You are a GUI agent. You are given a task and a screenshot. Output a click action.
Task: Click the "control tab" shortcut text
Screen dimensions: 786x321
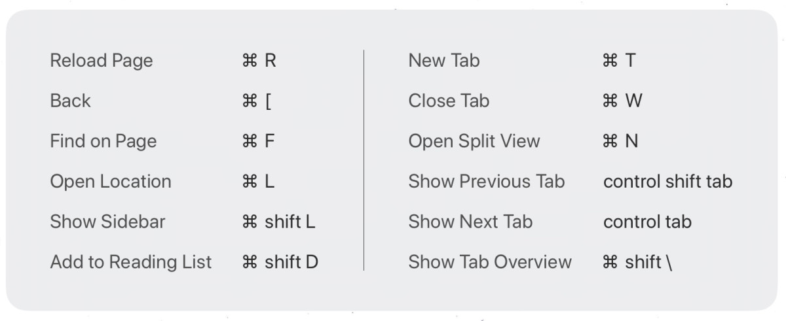click(646, 222)
